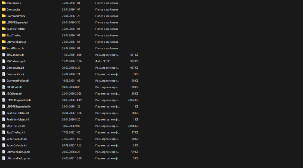Click the JBCallout.ini config file icon
This screenshot has width=303, height=168.
(x=3, y=94)
